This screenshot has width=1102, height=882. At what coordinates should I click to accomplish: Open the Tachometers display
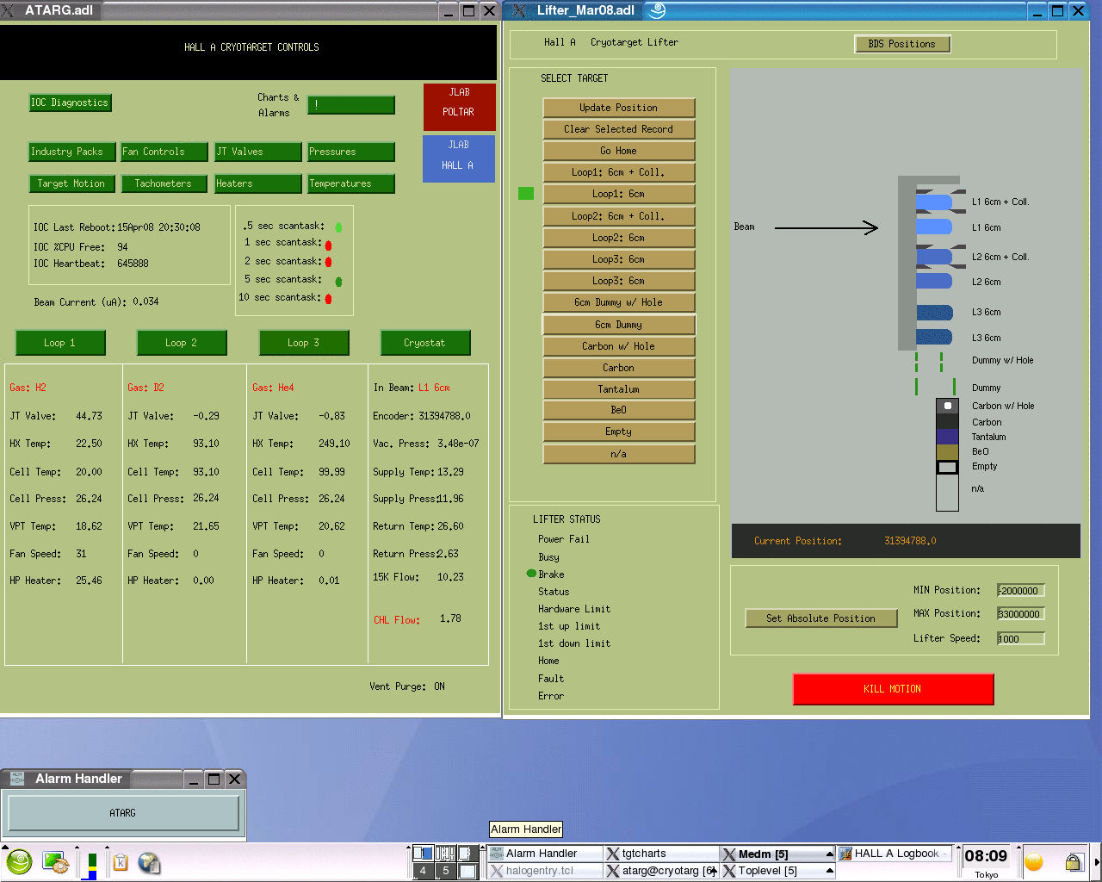164,183
